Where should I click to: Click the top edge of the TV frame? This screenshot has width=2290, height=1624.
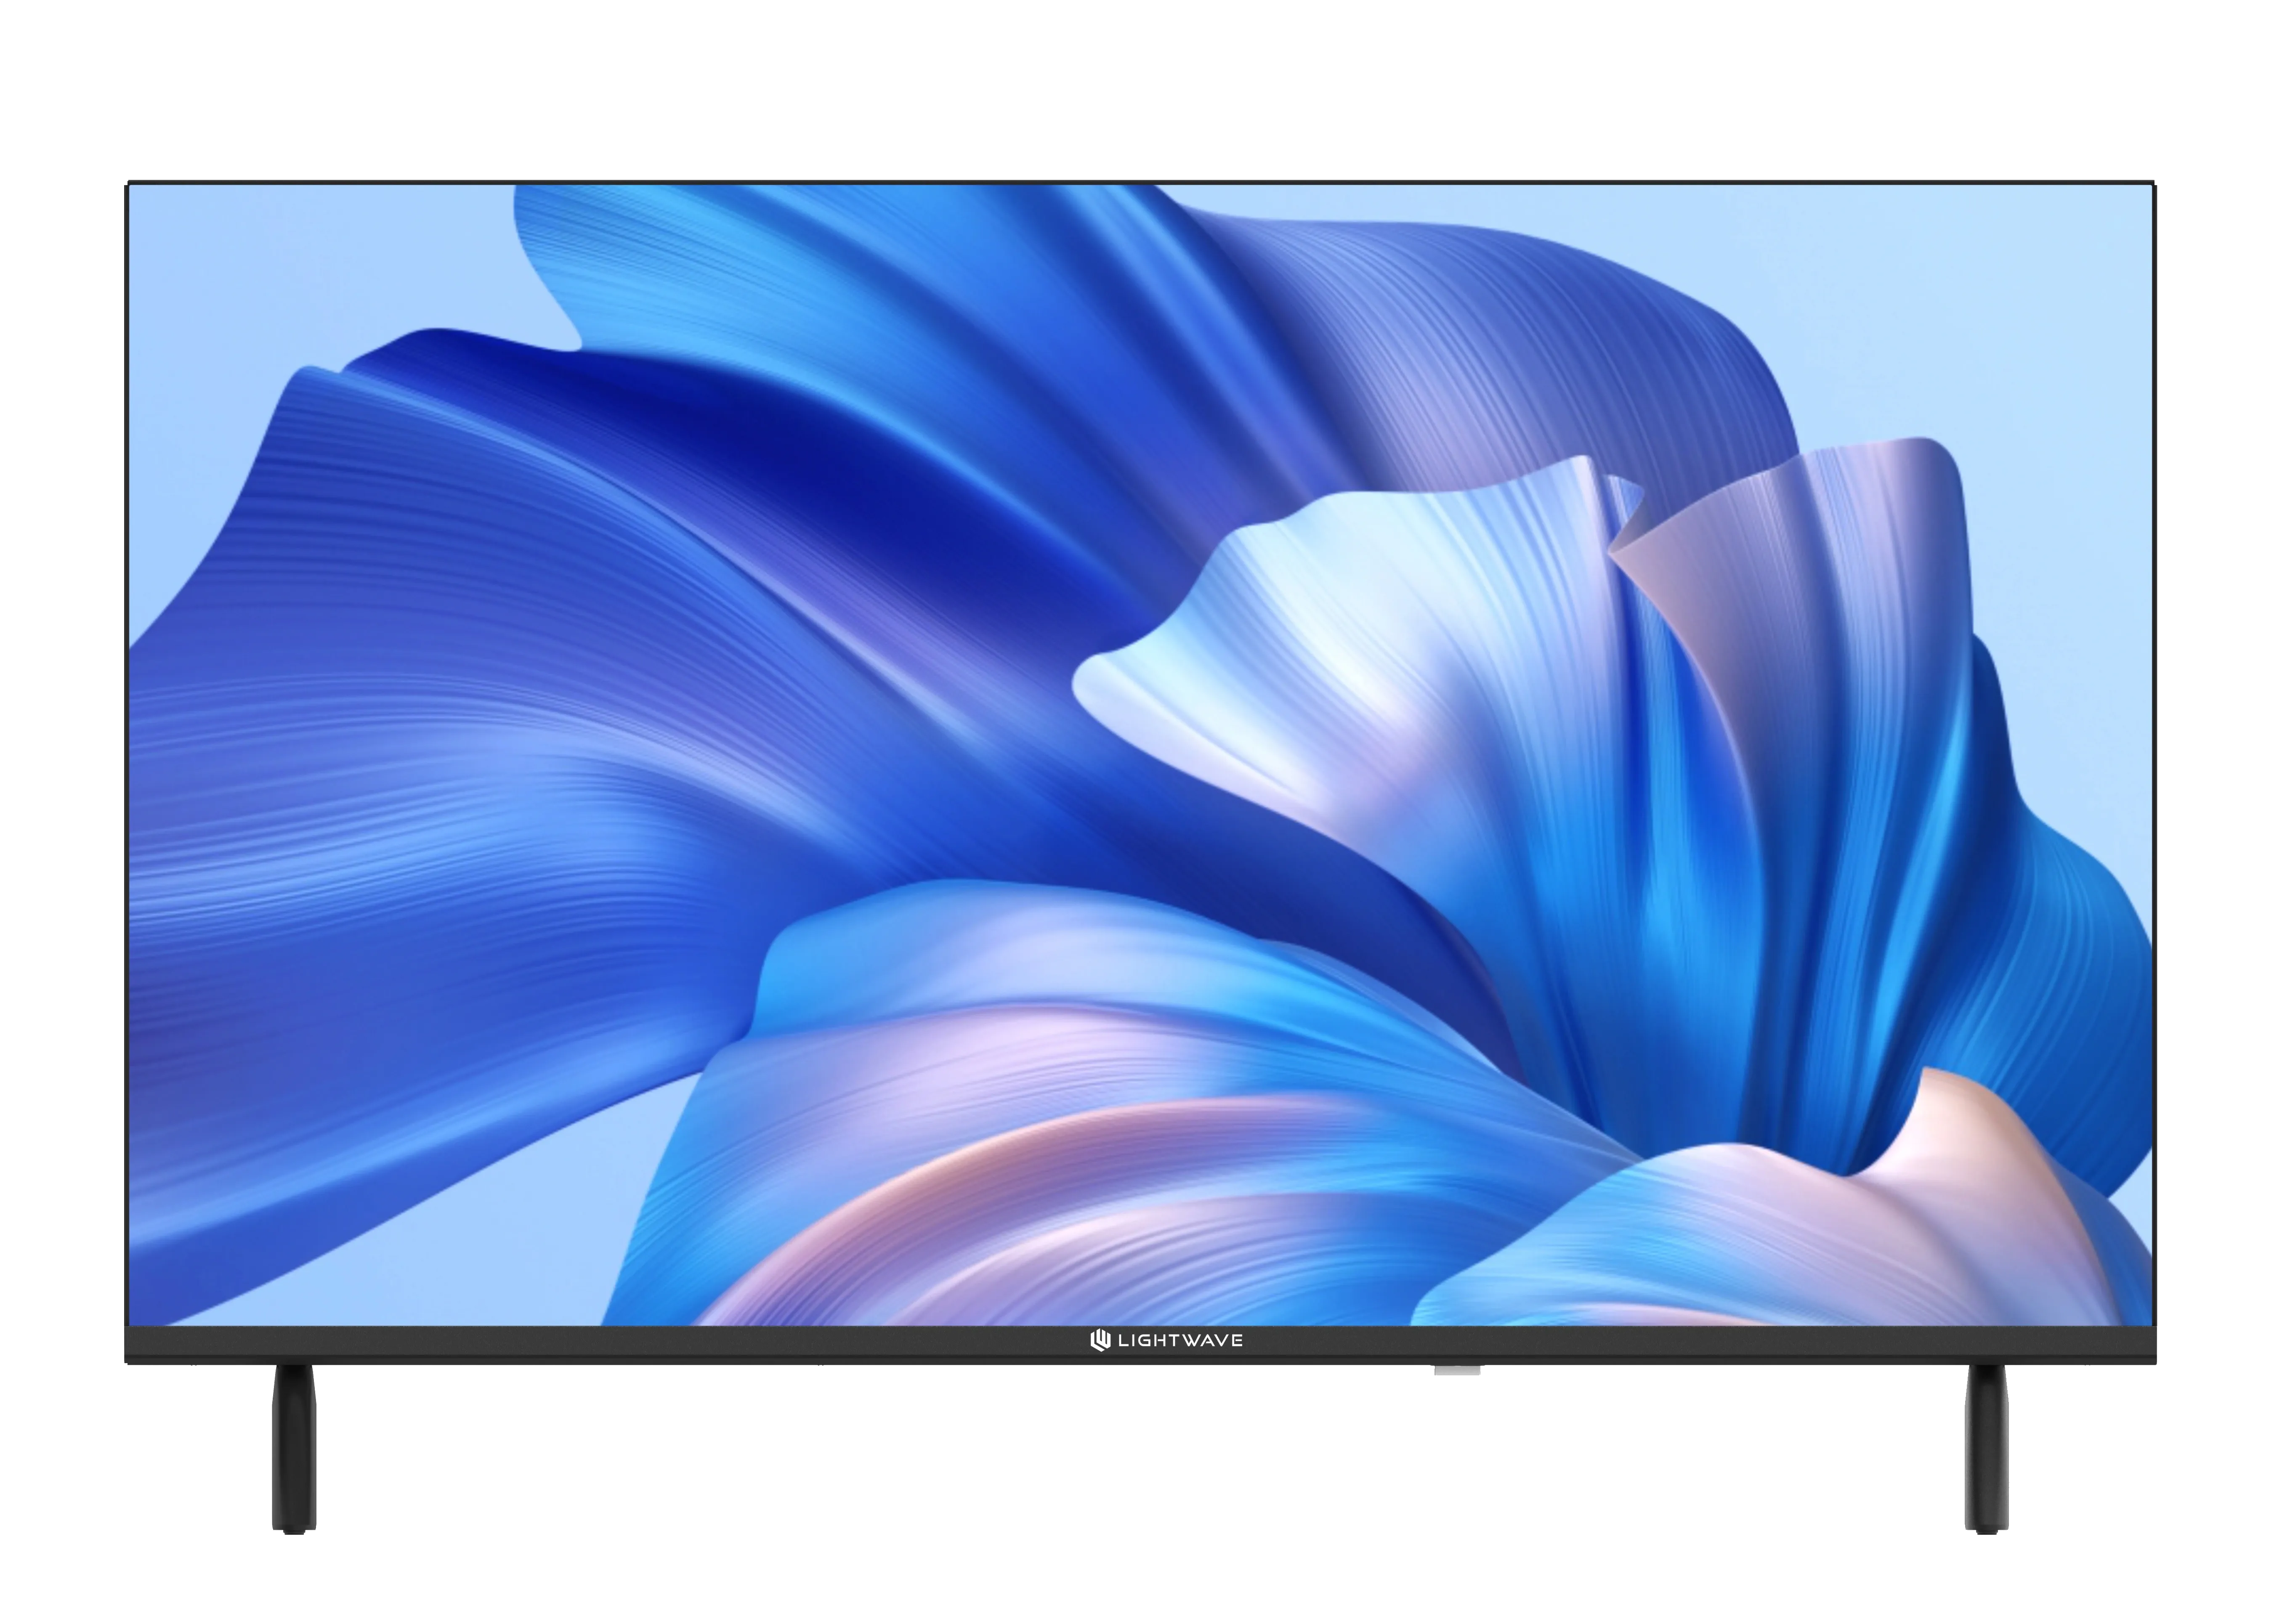click(1140, 183)
